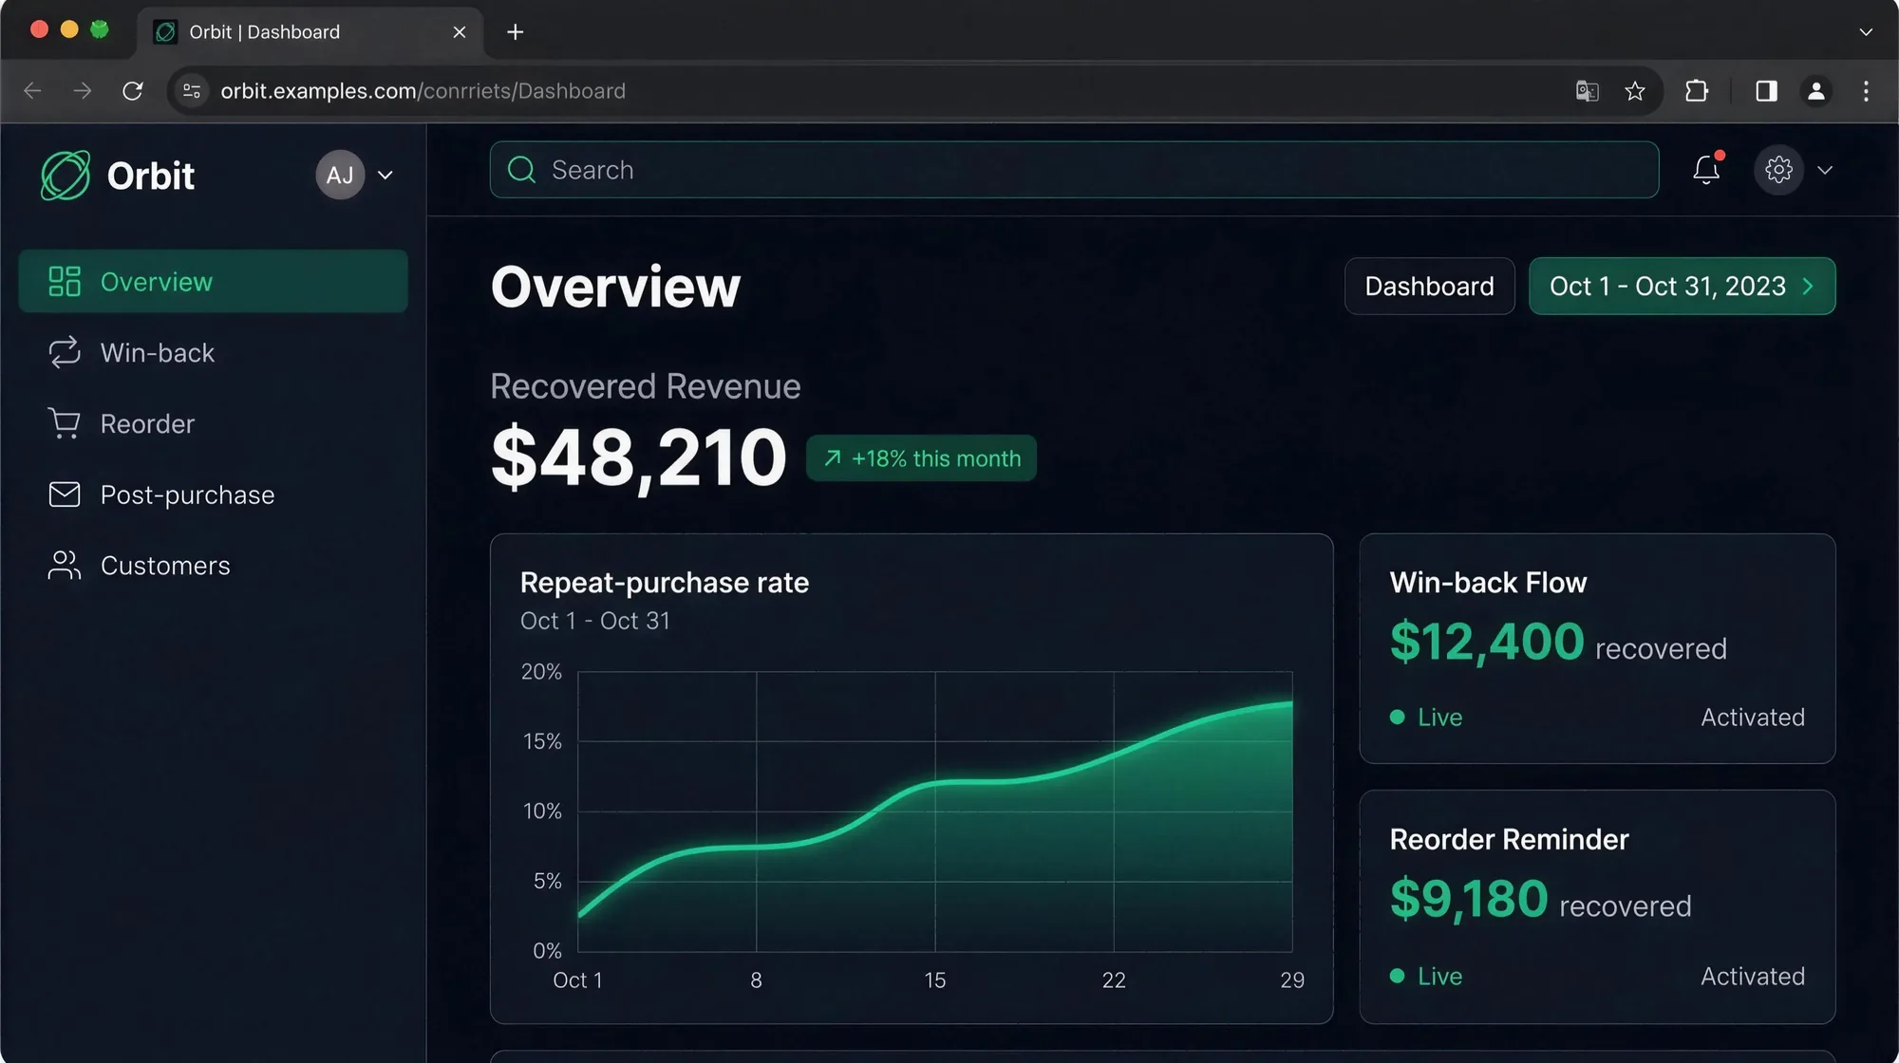Screen dimensions: 1899x1063
Task: Bookmark this page with the star
Action: [1634, 91]
